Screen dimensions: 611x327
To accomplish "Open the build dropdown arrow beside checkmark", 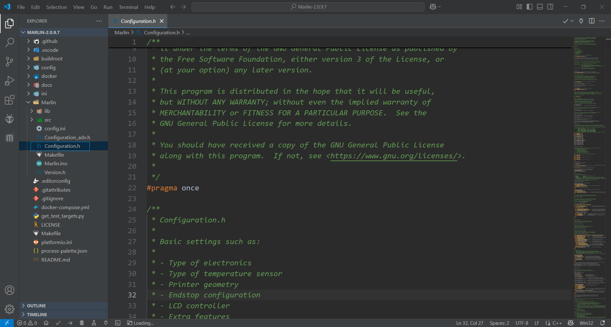I will [572, 21].
